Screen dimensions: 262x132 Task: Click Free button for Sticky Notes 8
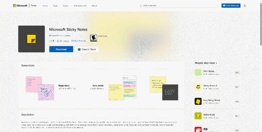pyautogui.click(x=237, y=87)
